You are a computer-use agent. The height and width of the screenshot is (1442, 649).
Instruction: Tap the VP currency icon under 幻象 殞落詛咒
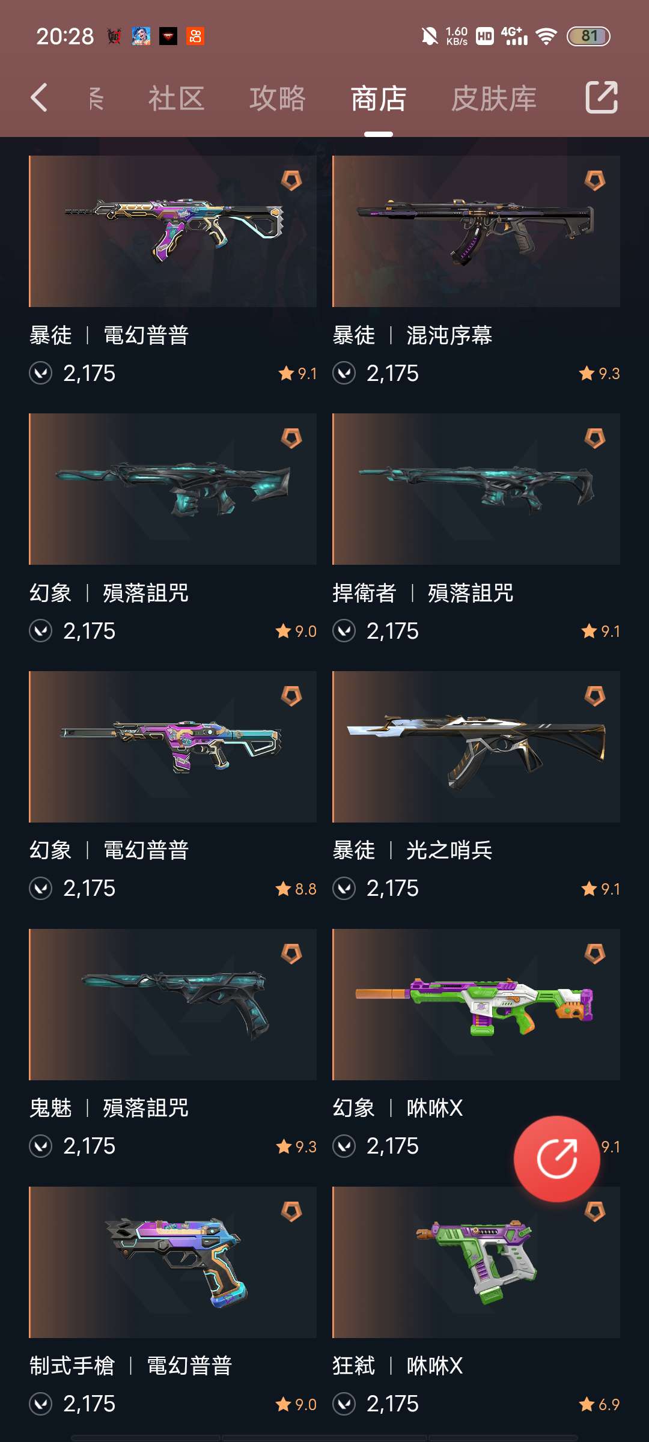[x=41, y=631]
